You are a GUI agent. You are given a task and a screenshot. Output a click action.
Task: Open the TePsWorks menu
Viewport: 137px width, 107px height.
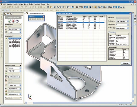tap(37, 4)
